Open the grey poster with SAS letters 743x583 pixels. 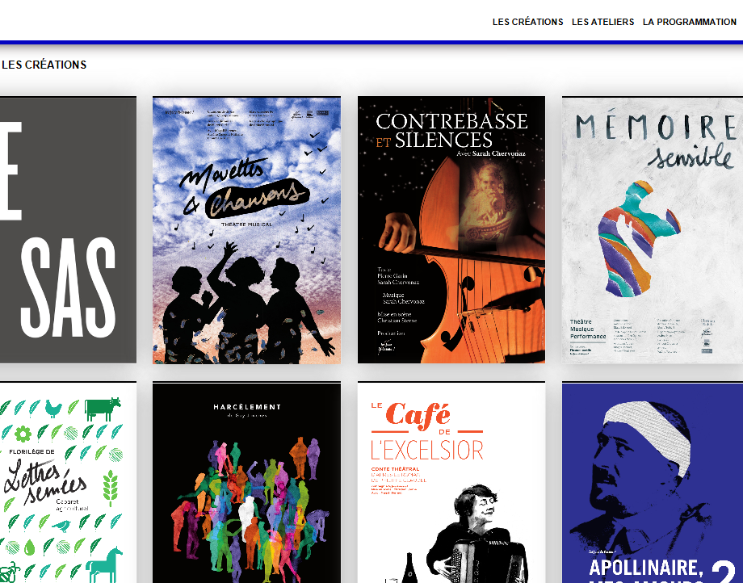click(x=68, y=230)
